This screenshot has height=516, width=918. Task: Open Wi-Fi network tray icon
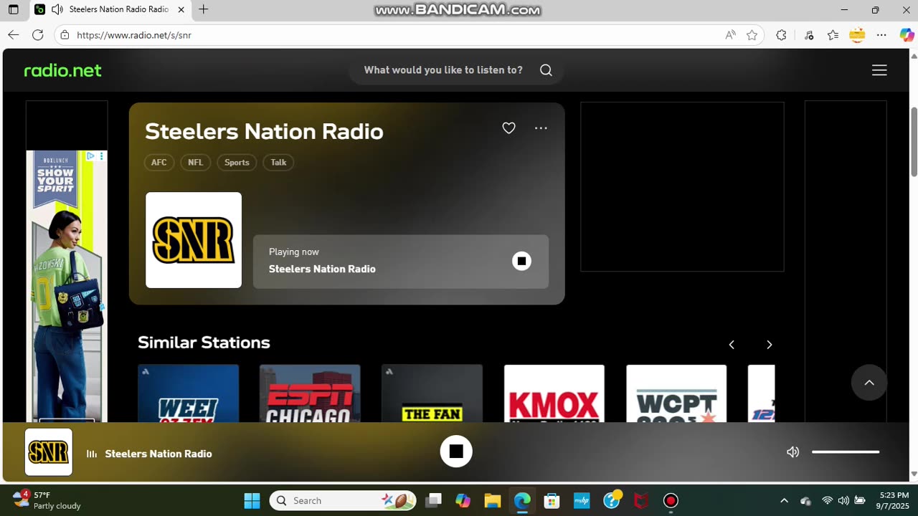[x=827, y=500]
